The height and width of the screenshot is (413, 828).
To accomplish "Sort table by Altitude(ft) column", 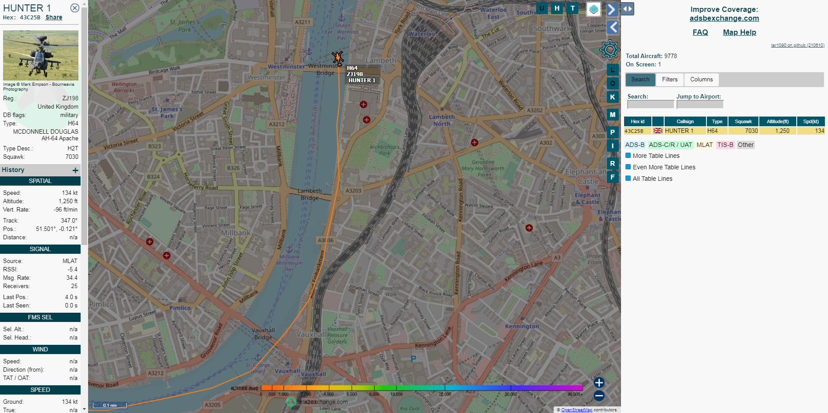I will [x=778, y=121].
